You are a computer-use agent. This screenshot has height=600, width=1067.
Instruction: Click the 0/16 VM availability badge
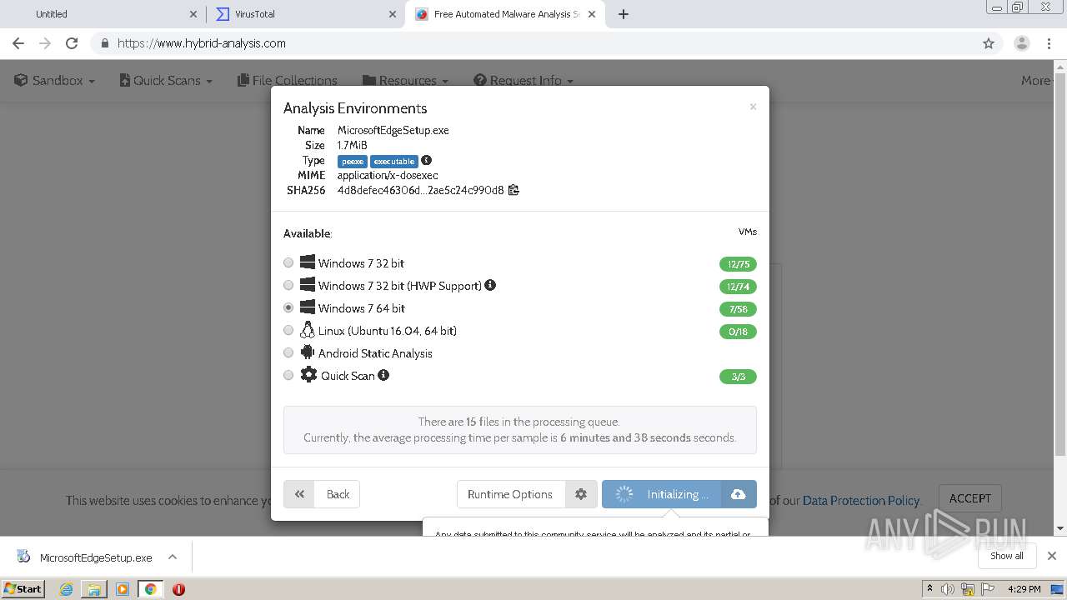(x=738, y=332)
